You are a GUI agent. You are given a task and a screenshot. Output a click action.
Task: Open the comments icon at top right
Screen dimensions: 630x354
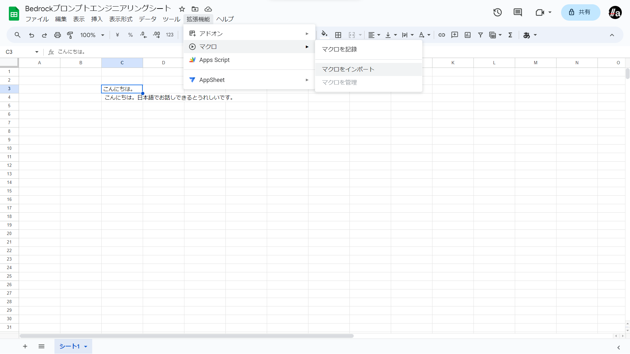tap(517, 12)
